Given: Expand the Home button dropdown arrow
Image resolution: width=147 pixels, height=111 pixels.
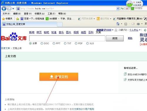Looking at the screenshot, I should [122, 24].
